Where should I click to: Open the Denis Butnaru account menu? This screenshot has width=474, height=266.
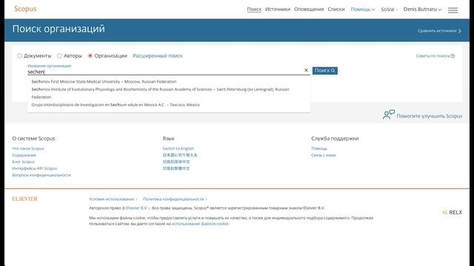(x=422, y=10)
